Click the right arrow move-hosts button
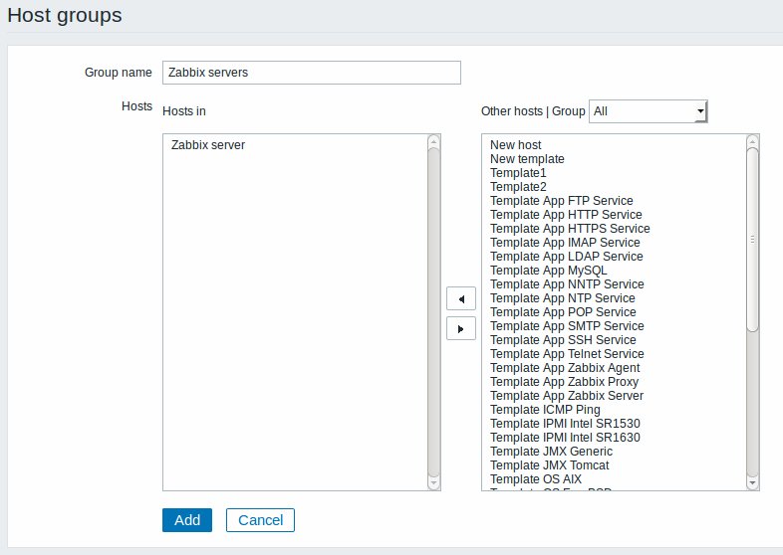 click(461, 328)
